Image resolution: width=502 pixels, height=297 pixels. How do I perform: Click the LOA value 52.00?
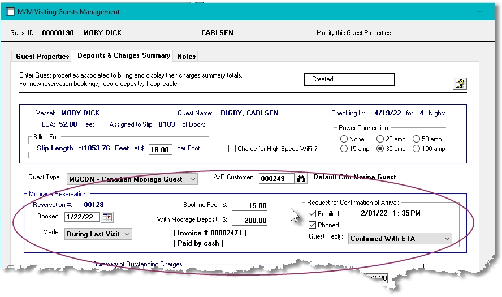(68, 124)
